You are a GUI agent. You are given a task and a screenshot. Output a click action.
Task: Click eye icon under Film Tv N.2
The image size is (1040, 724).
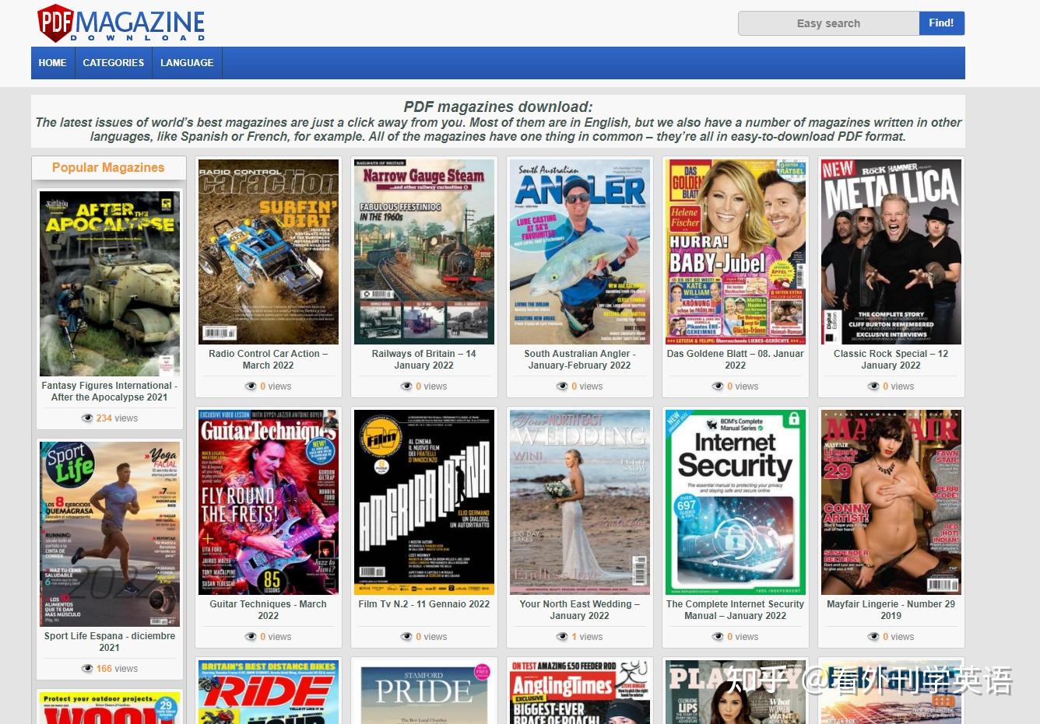point(406,637)
